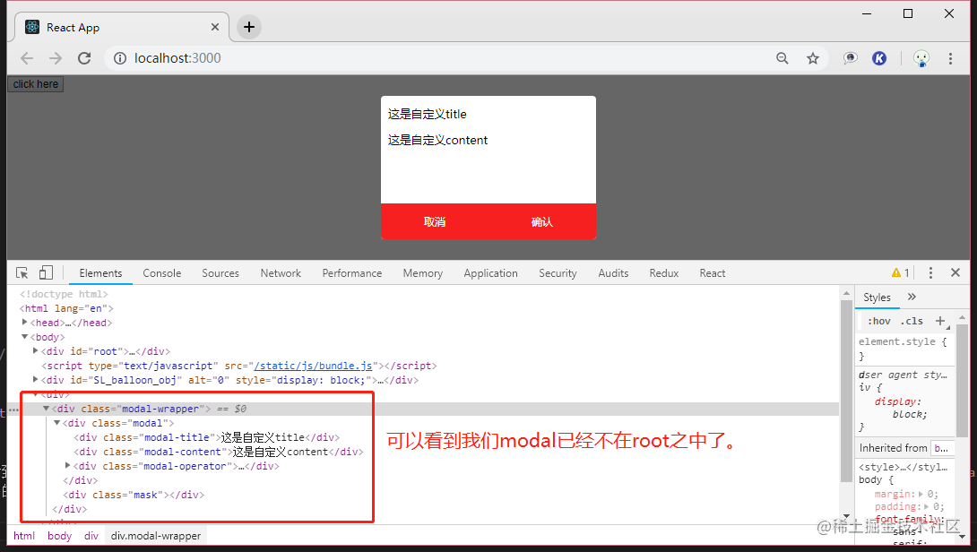977x552 pixels.
Task: Toggle the .cls class editor
Action: (x=912, y=322)
